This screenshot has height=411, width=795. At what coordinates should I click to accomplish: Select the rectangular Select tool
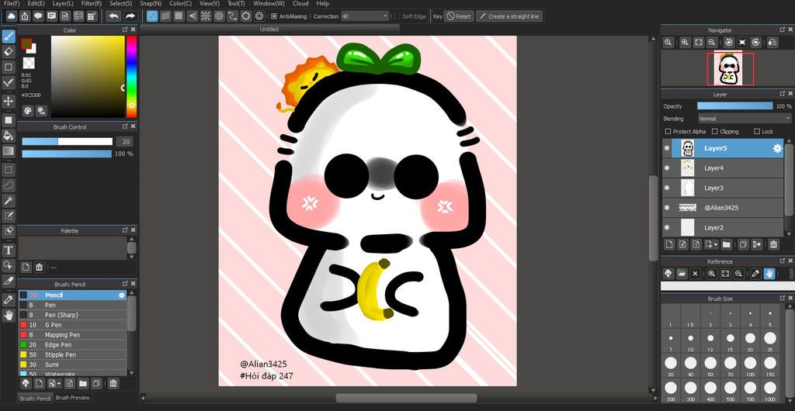click(9, 170)
